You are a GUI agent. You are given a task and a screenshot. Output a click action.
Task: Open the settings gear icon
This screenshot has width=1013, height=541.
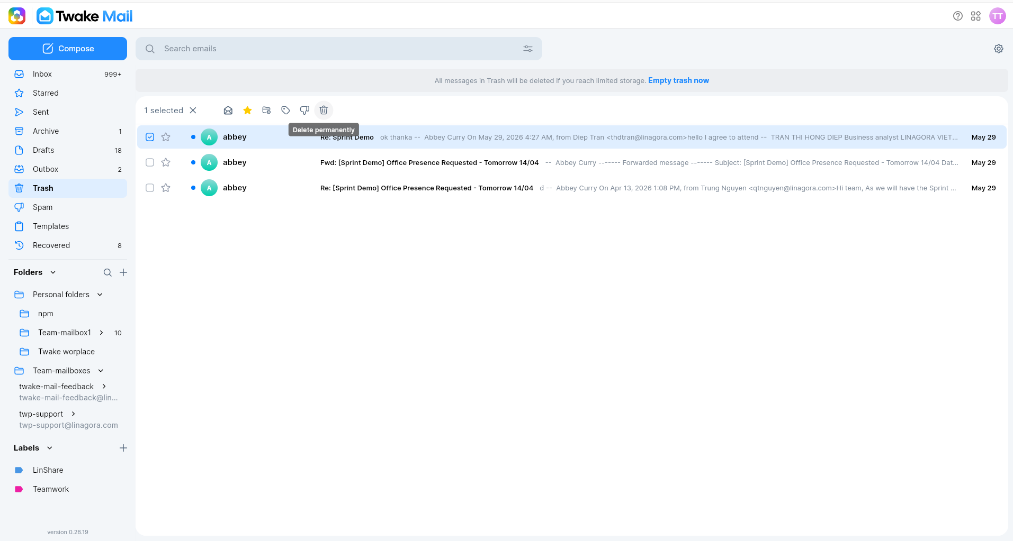[999, 49]
